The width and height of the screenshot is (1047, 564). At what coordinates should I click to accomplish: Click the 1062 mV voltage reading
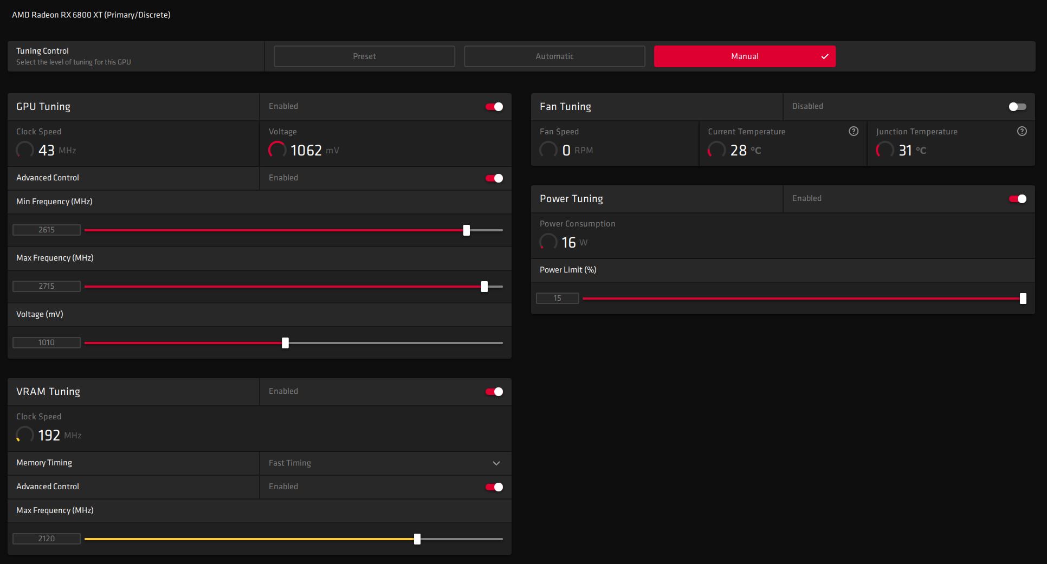tap(314, 150)
